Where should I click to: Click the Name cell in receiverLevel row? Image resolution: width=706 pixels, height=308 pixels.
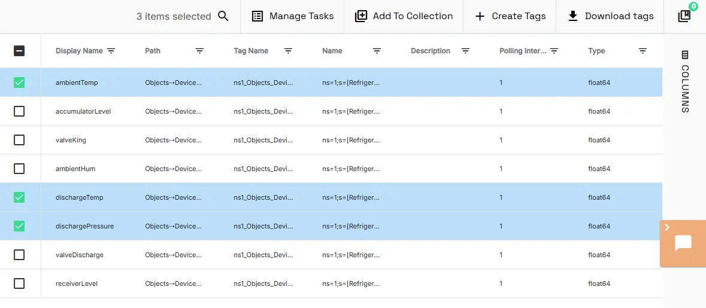click(x=351, y=283)
